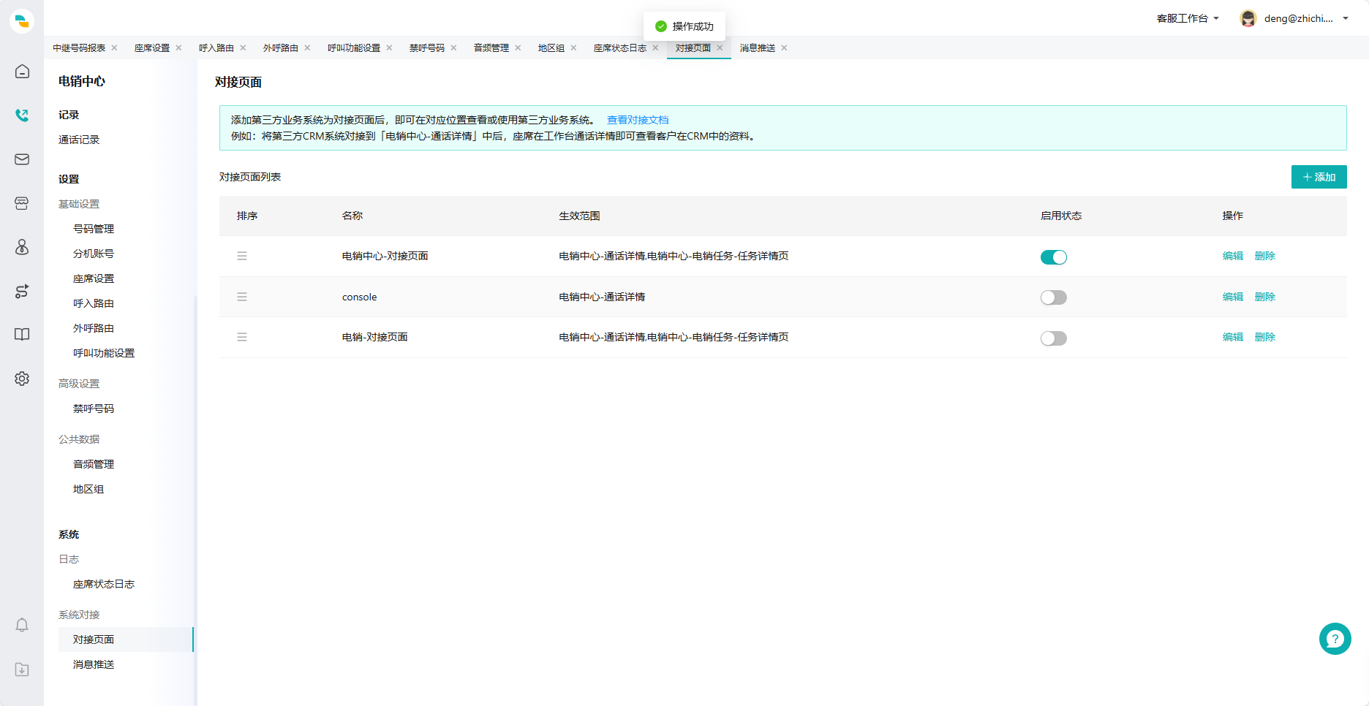Switch to the 中继号码报表 tab
The image size is (1369, 706).
[x=79, y=48]
